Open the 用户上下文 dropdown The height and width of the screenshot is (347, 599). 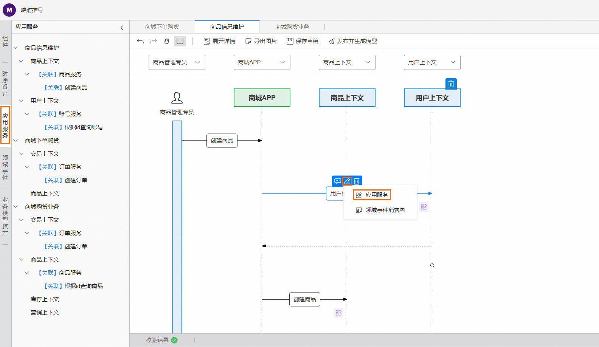(x=432, y=62)
